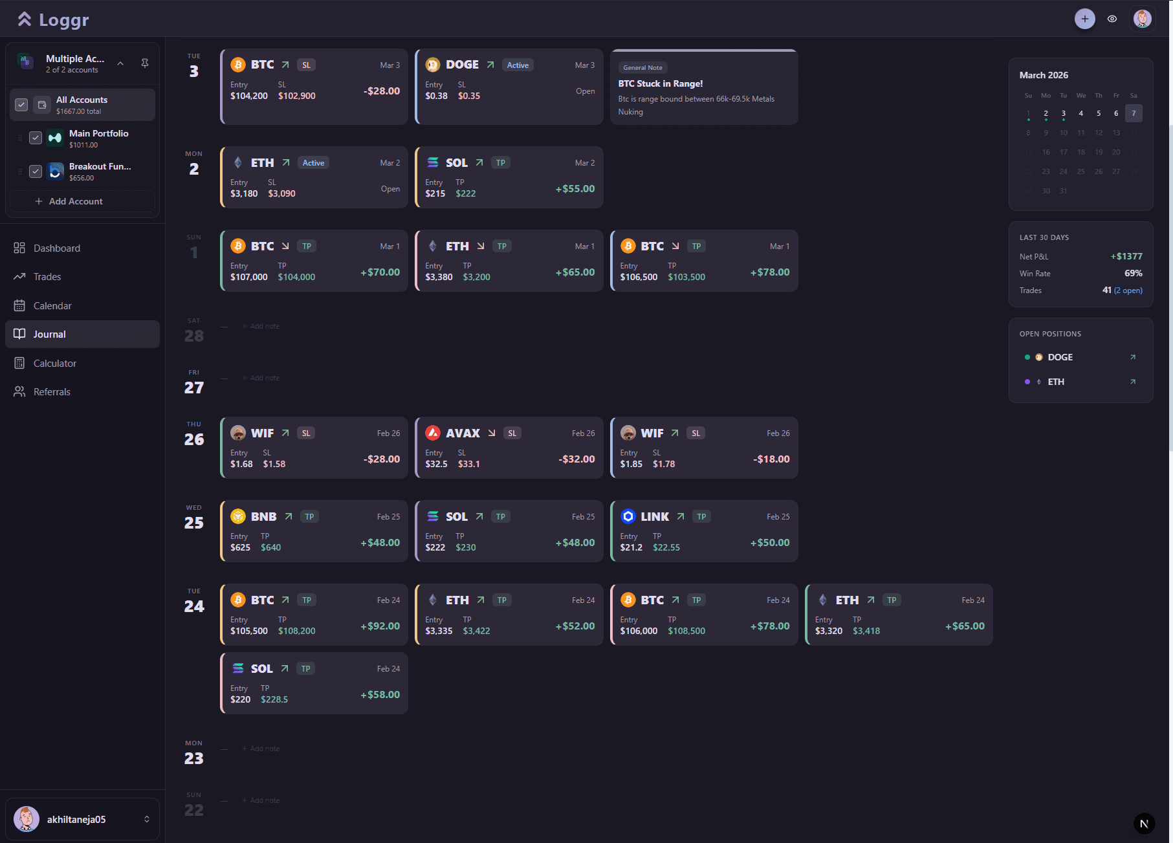Viewport: 1173px width, 843px height.
Task: Click the Bitcoin coin icon on the Mar 3 trade
Action: pos(238,64)
